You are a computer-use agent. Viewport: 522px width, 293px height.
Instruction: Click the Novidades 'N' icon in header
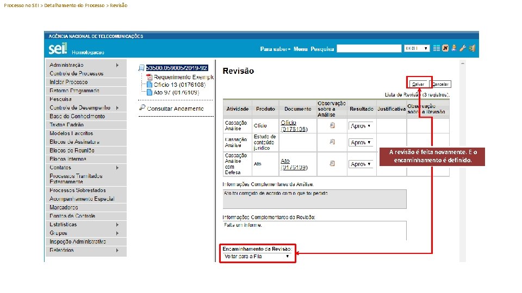click(x=445, y=48)
